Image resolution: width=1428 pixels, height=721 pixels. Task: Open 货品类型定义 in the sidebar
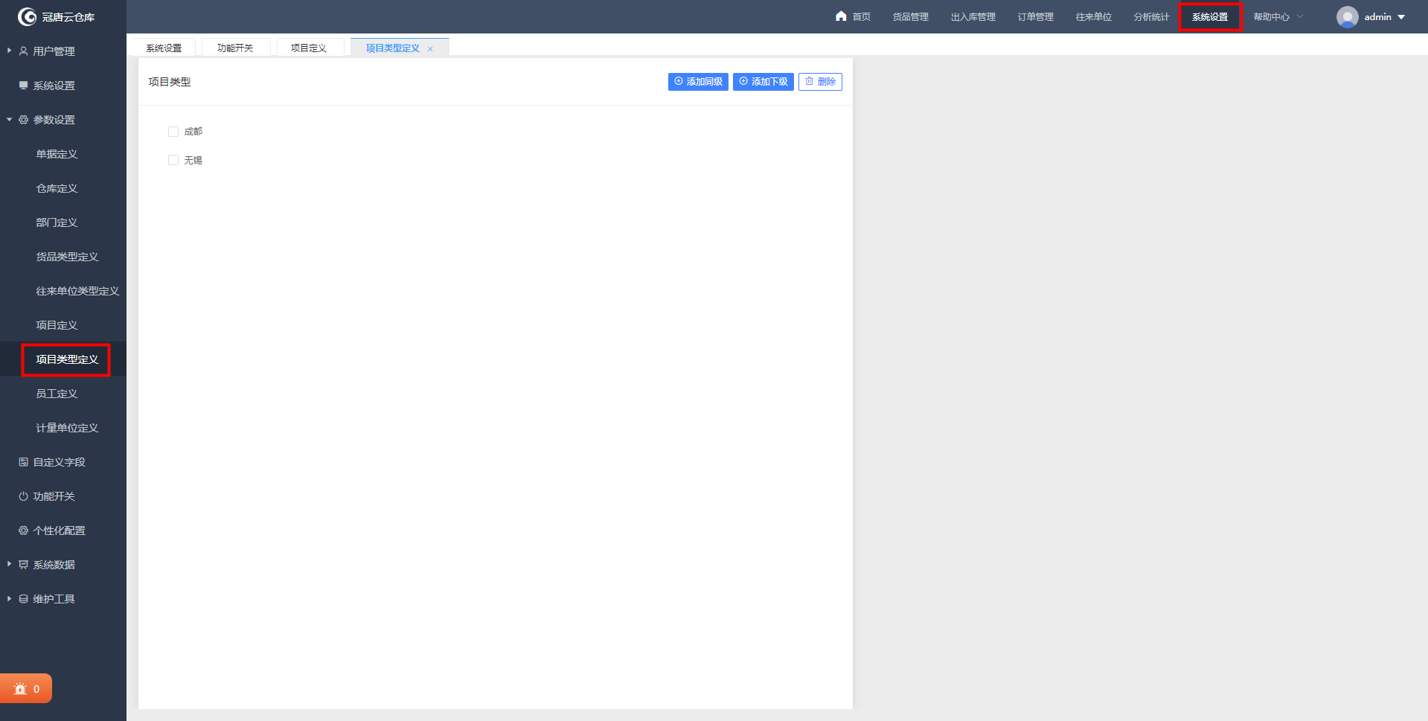click(67, 257)
